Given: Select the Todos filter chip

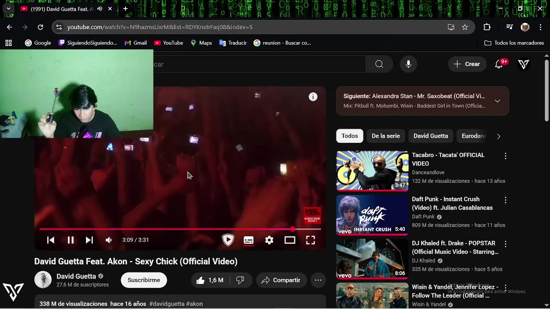Looking at the screenshot, I should 350,136.
